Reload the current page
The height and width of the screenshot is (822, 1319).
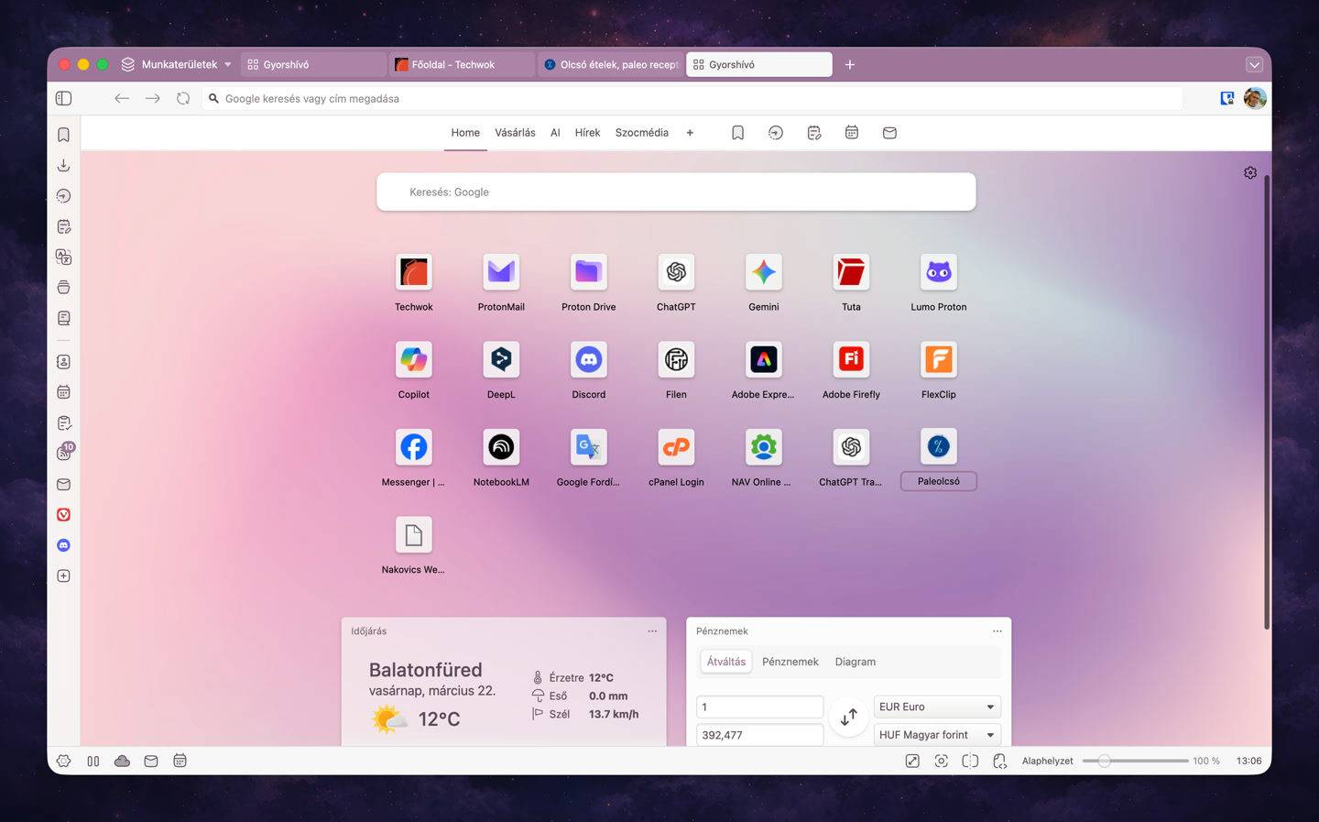tap(183, 98)
